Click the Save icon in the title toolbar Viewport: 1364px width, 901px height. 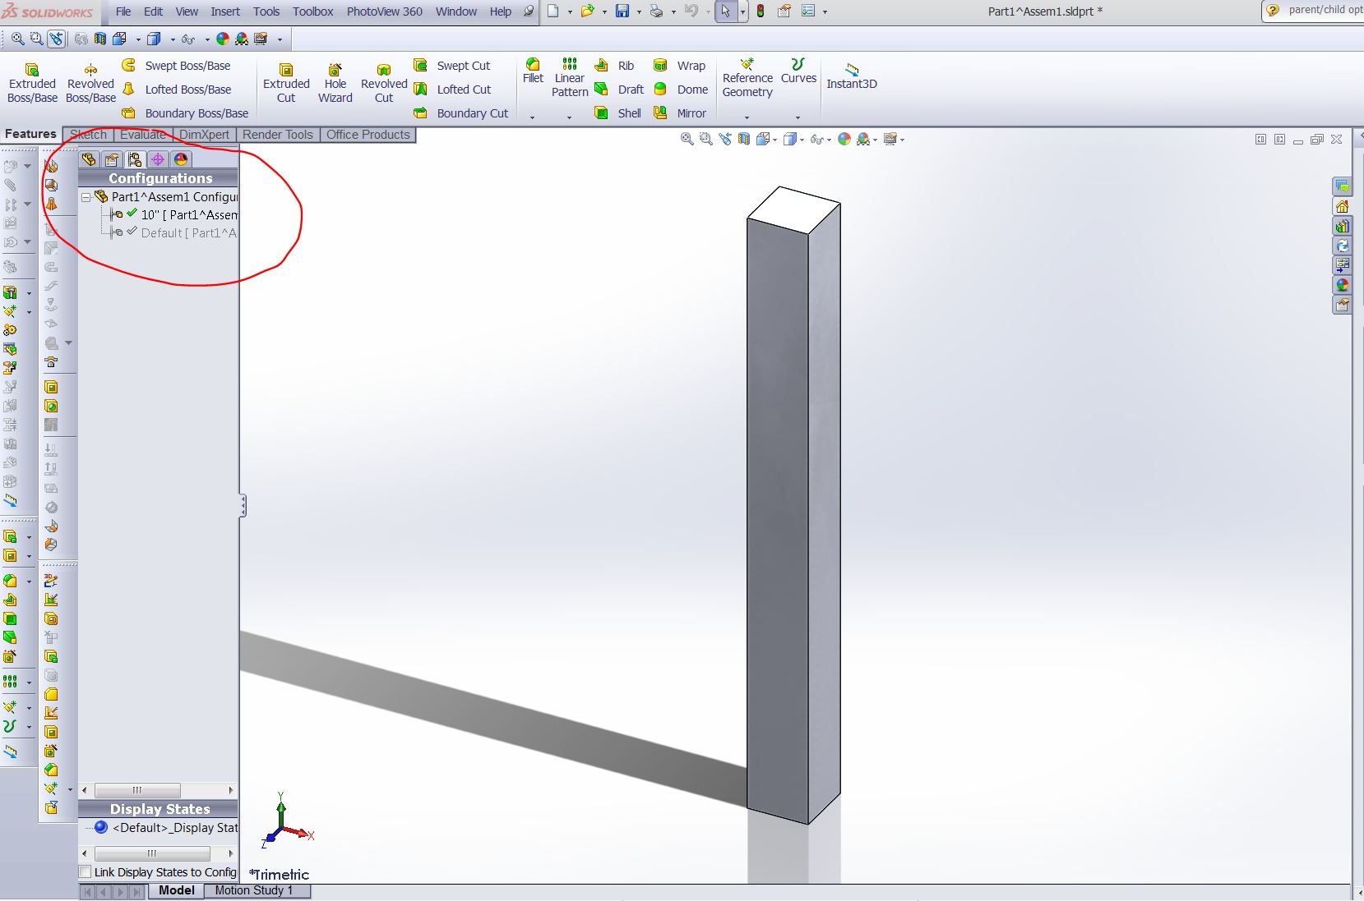pyautogui.click(x=622, y=11)
